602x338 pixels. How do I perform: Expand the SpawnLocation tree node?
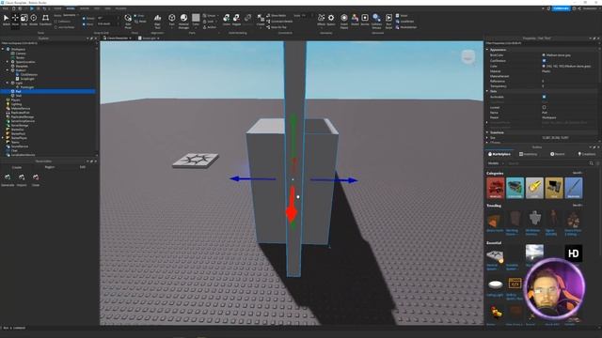point(8,62)
